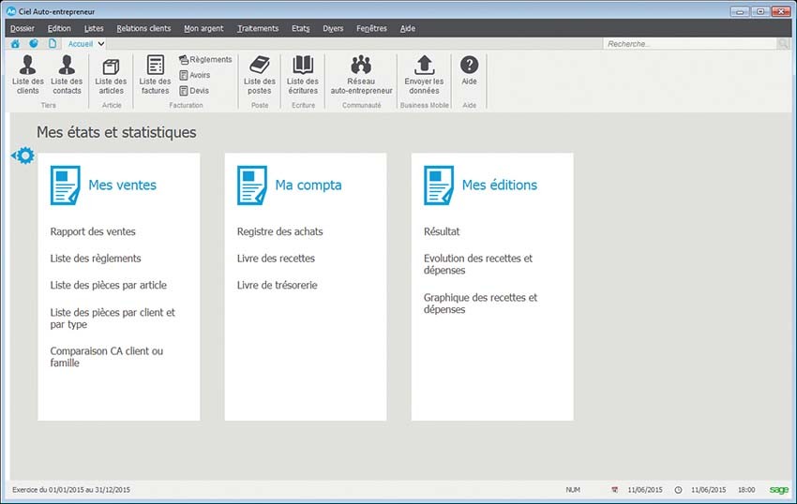Click the gear settings icon on left
This screenshot has width=797, height=504.
(23, 156)
